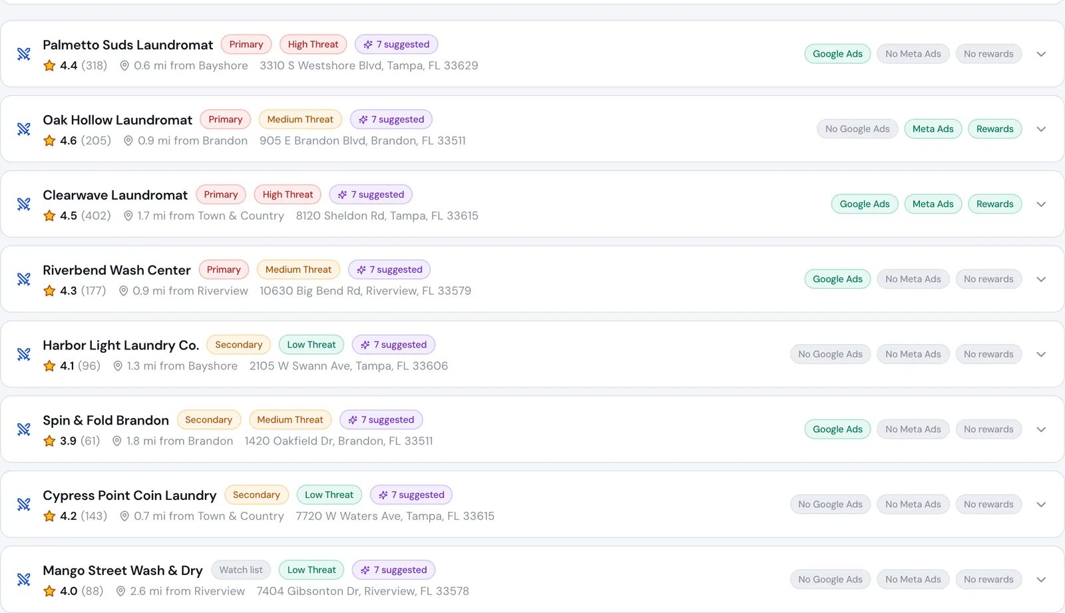The image size is (1065, 613).
Task: Click the star rating icon for Palmetto Suds Laundromat
Action: 49,65
